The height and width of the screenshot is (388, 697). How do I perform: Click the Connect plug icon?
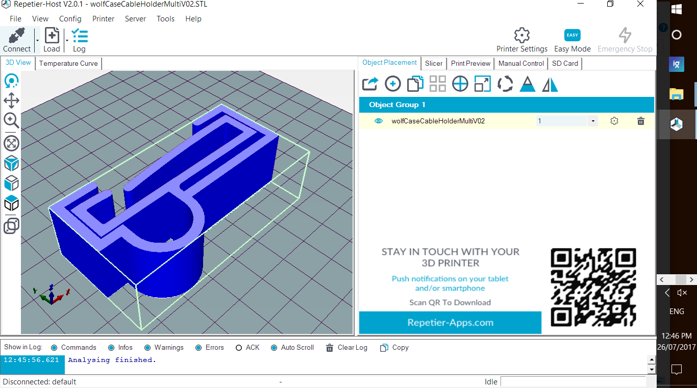coord(17,36)
